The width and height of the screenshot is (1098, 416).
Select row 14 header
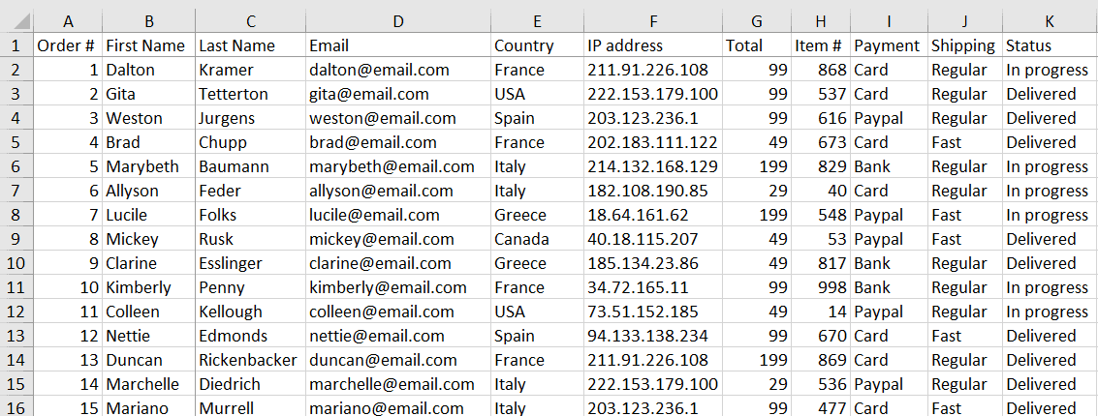pos(16,360)
